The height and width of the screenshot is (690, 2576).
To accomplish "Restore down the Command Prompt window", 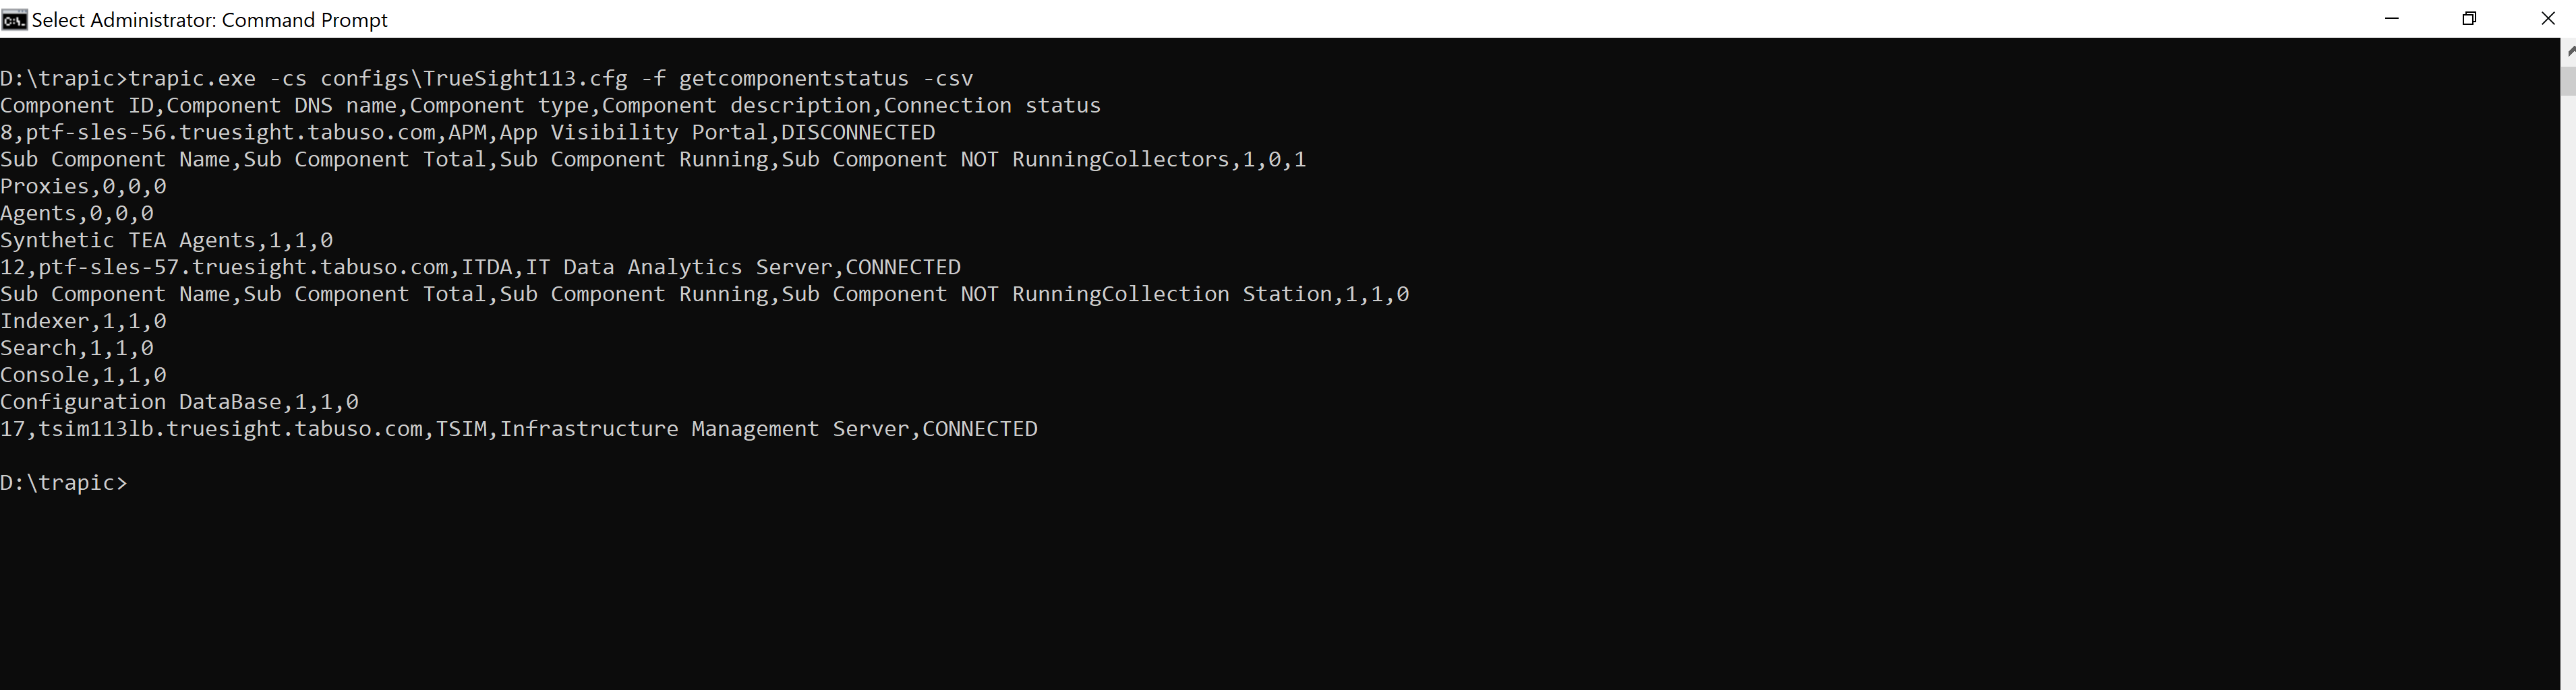I will click(2469, 19).
